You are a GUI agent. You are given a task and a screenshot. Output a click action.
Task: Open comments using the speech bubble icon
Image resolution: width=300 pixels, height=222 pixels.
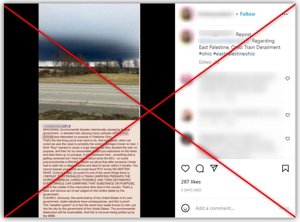click(200, 168)
